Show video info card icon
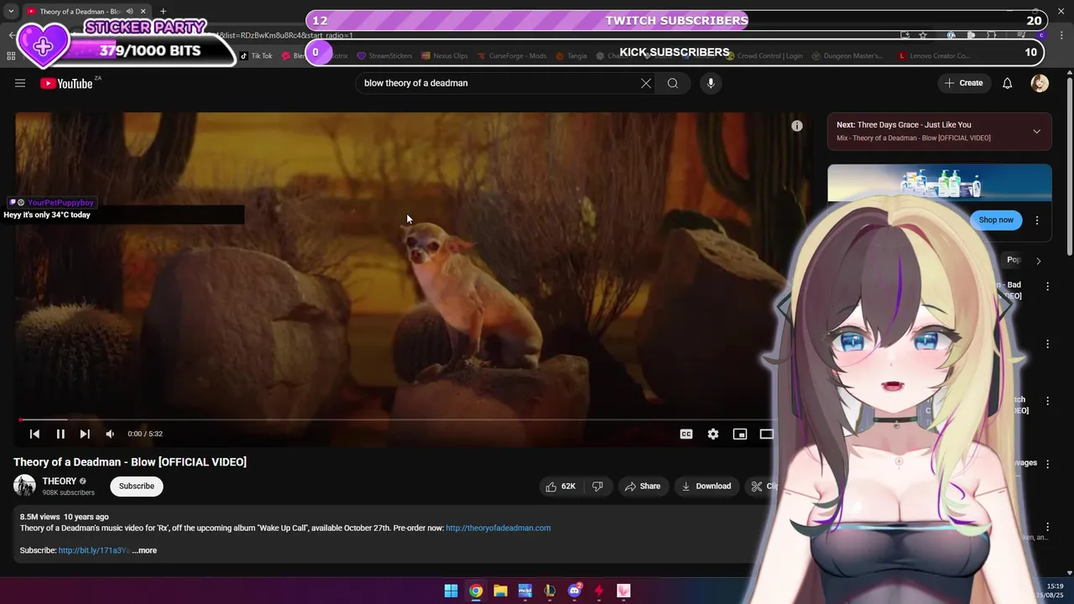Viewport: 1074px width, 604px height. (797, 126)
